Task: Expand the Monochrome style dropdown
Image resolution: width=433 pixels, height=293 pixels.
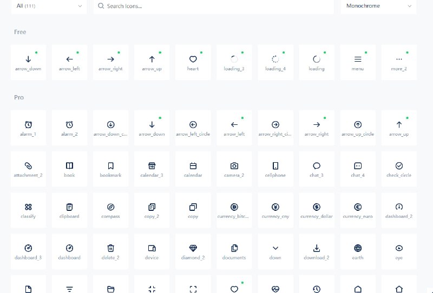Action: pos(378,6)
